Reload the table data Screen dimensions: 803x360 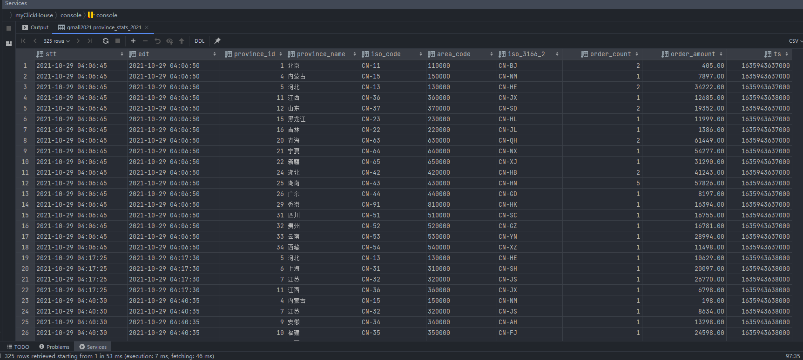tap(106, 41)
